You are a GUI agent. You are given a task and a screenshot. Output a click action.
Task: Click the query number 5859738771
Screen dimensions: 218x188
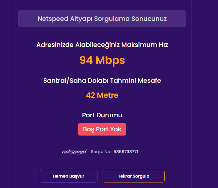[x=126, y=152]
